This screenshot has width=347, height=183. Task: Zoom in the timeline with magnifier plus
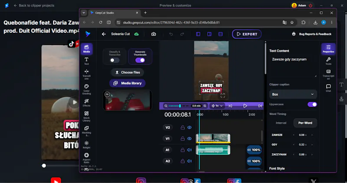pyautogui.click(x=205, y=106)
